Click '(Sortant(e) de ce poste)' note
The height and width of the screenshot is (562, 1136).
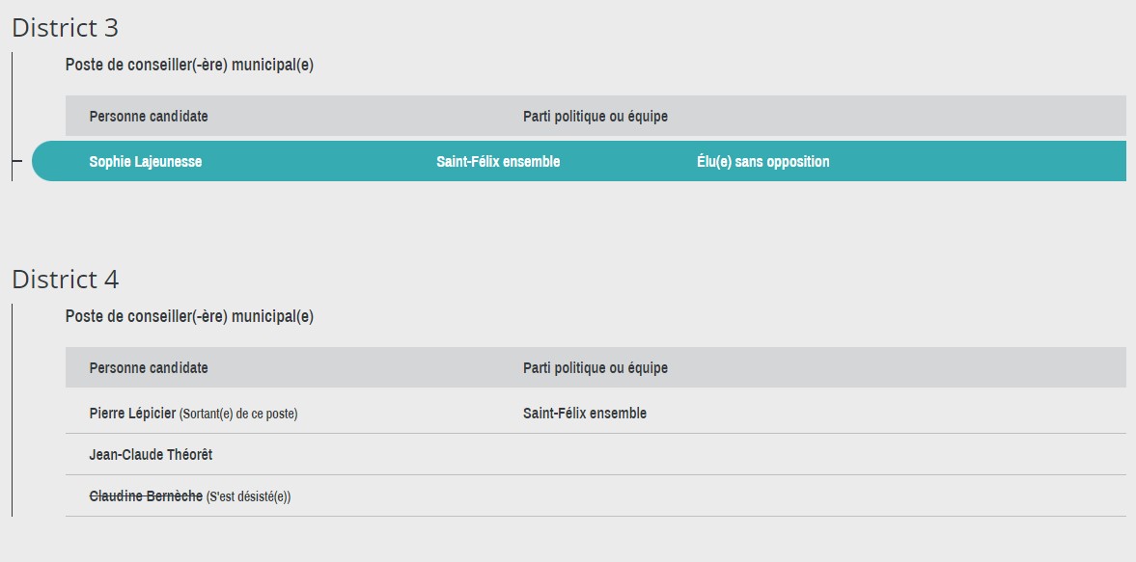pos(238,414)
